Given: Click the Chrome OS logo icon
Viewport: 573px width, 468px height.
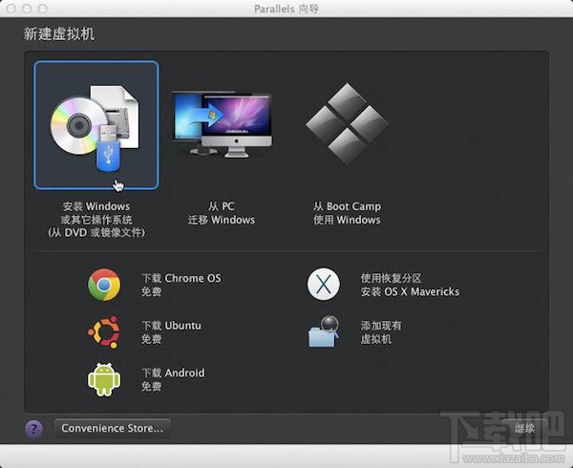Looking at the screenshot, I should pos(104,285).
